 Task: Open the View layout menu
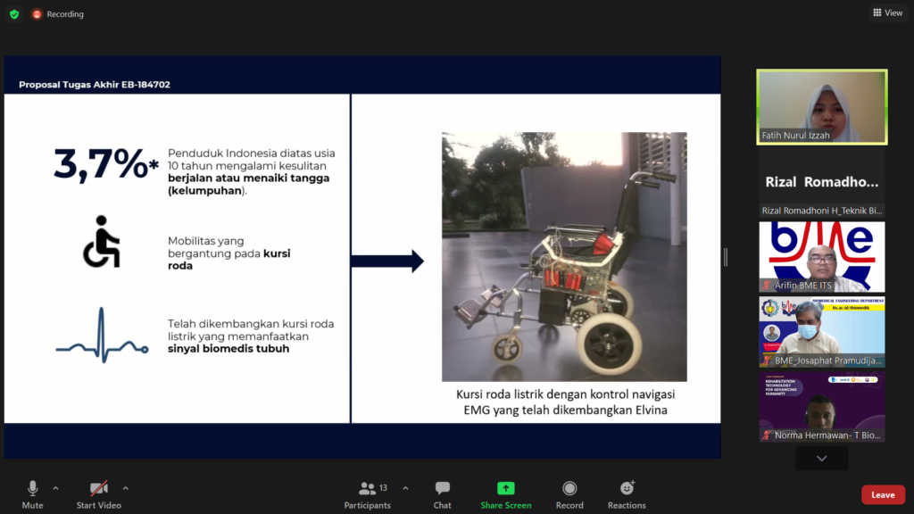[x=887, y=13]
